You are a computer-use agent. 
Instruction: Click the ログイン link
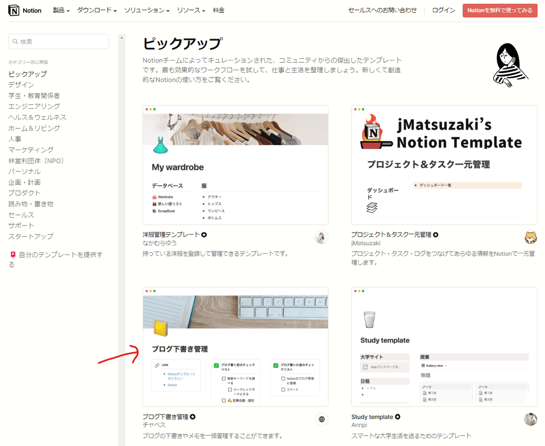(444, 10)
